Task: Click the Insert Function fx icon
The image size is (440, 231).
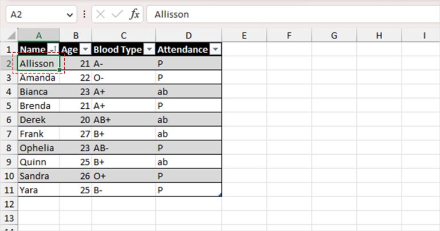Action: pyautogui.click(x=135, y=14)
